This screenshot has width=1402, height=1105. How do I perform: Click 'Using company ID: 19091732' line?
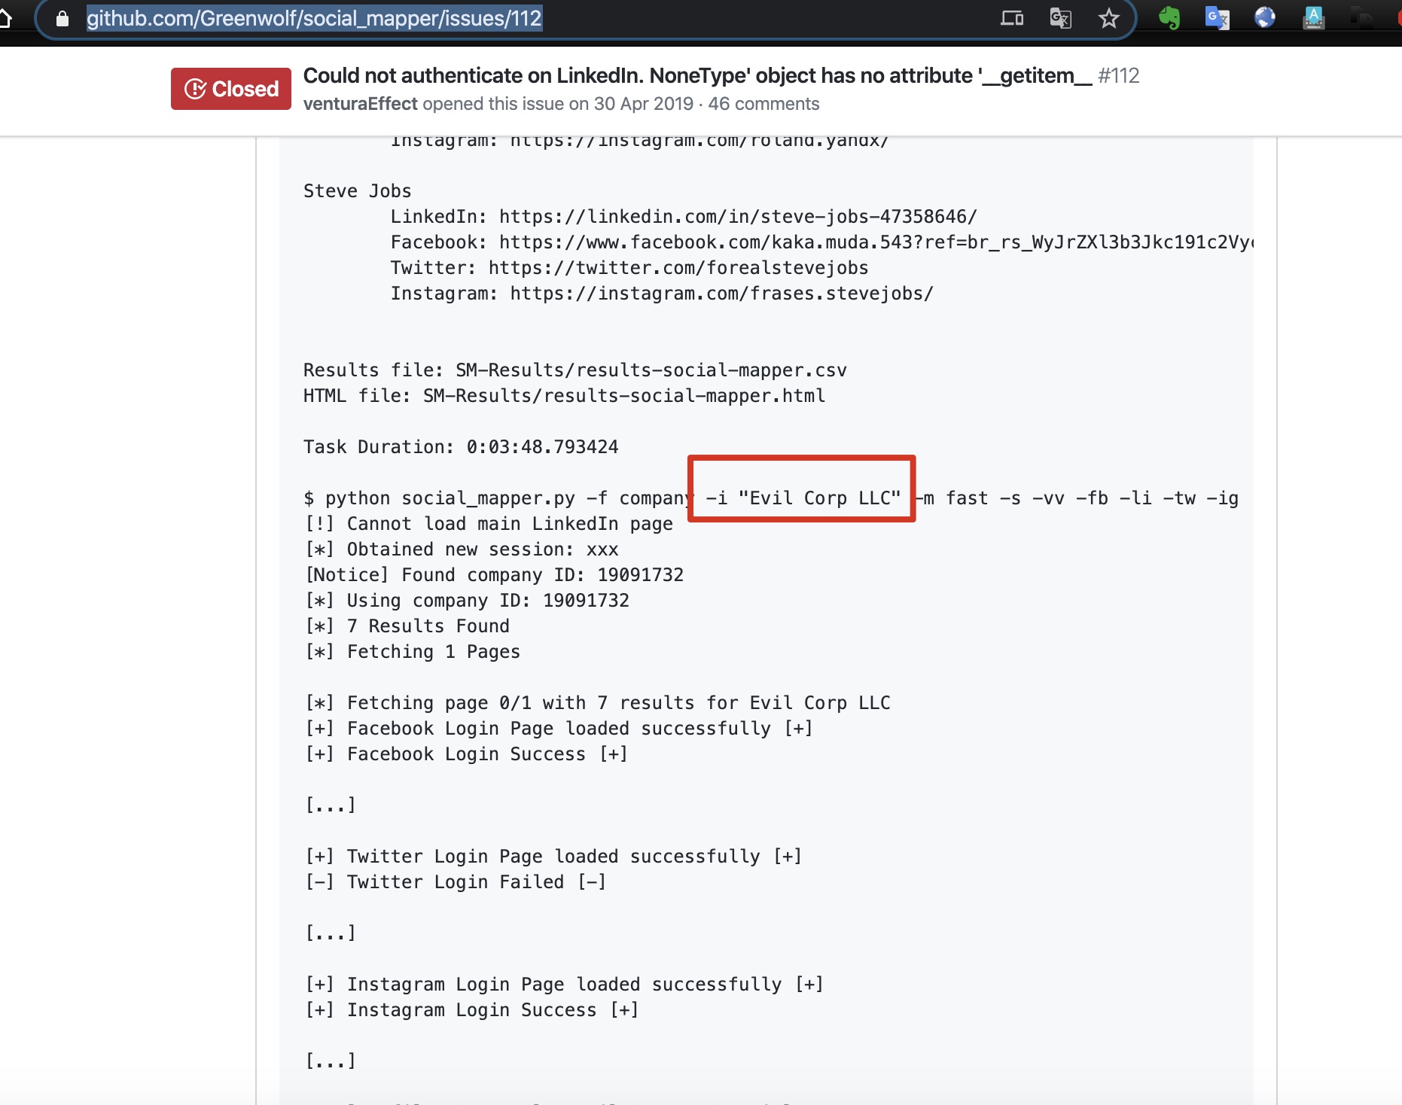click(x=466, y=601)
